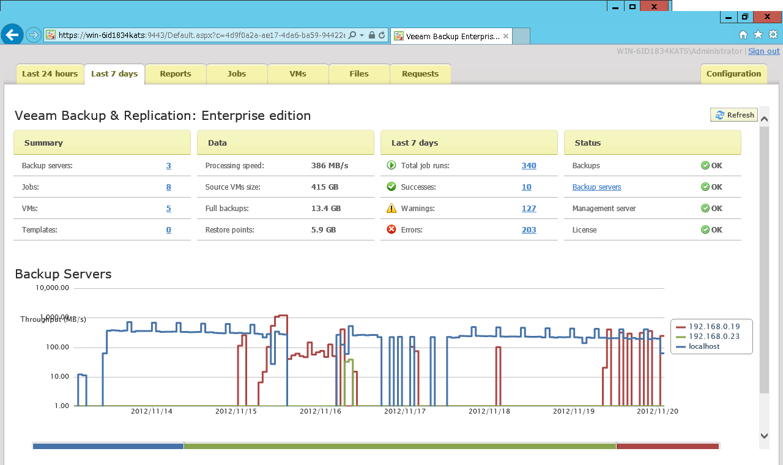The image size is (783, 465).
Task: Click the URL address field
Action: [x=202, y=35]
